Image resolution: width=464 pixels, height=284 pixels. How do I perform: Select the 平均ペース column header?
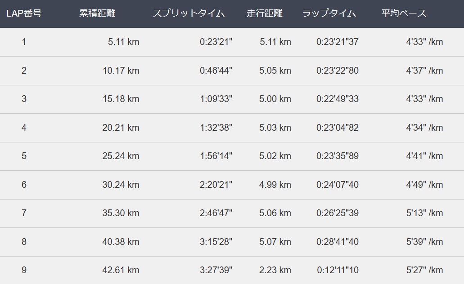pos(404,13)
